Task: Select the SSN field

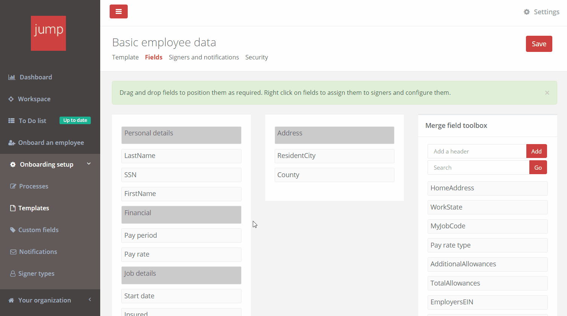Action: (181, 175)
